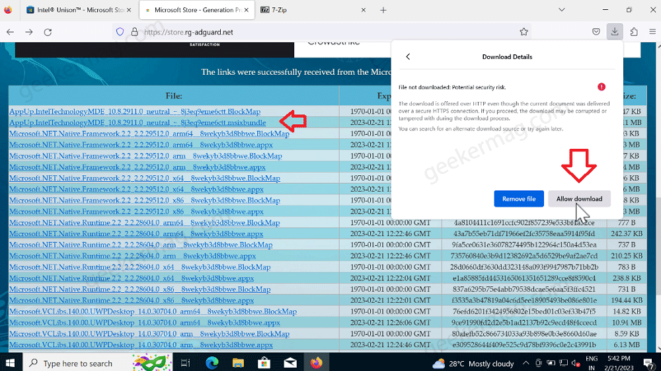Open Mail app from taskbar
Image resolution: width=661 pixels, height=371 pixels.
coord(290,363)
